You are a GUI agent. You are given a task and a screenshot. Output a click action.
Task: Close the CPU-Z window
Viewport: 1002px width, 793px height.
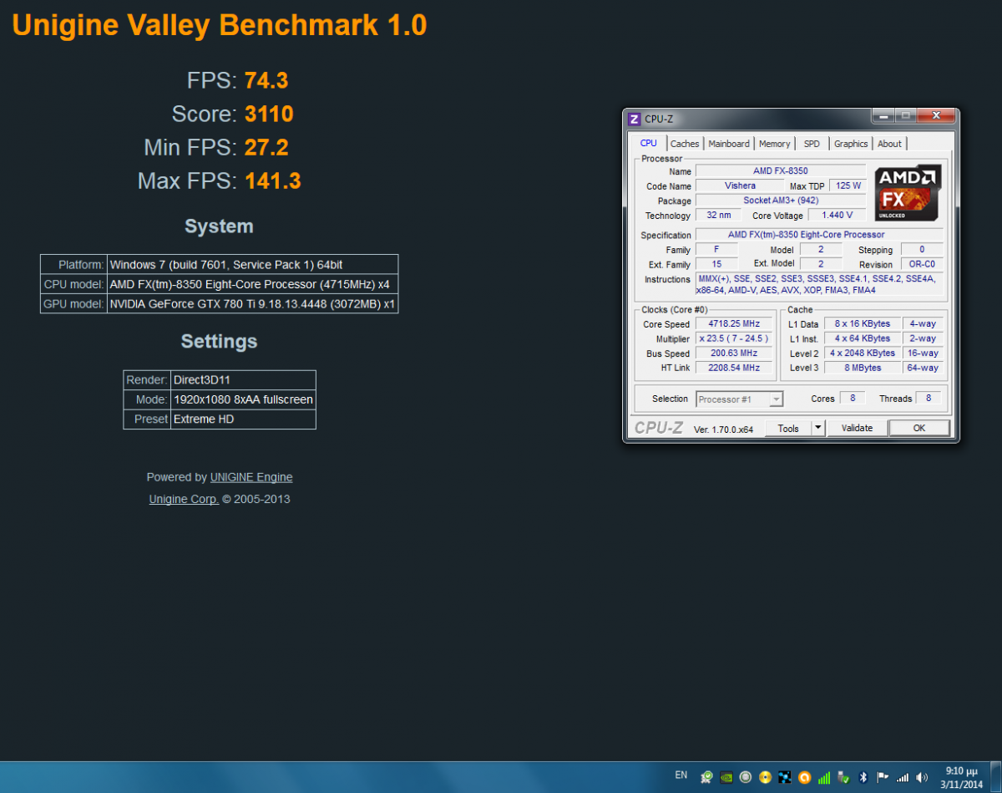coord(935,116)
